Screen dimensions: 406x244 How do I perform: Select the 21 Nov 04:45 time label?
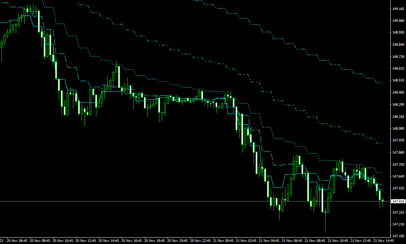tap(269, 241)
